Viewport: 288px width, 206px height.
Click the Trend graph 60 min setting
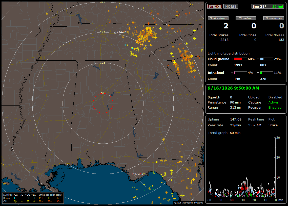click(x=224, y=133)
